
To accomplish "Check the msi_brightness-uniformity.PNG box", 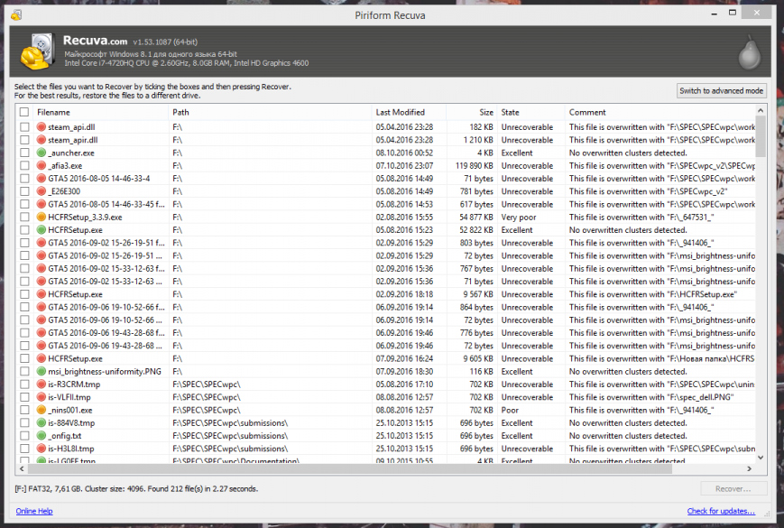I will (x=24, y=372).
